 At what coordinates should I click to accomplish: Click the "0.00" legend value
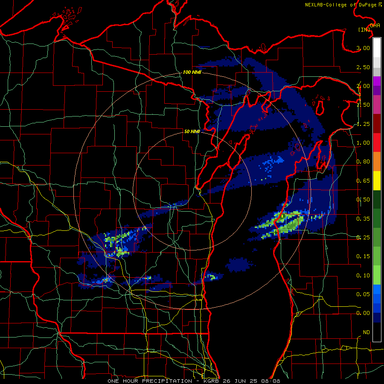363,313
